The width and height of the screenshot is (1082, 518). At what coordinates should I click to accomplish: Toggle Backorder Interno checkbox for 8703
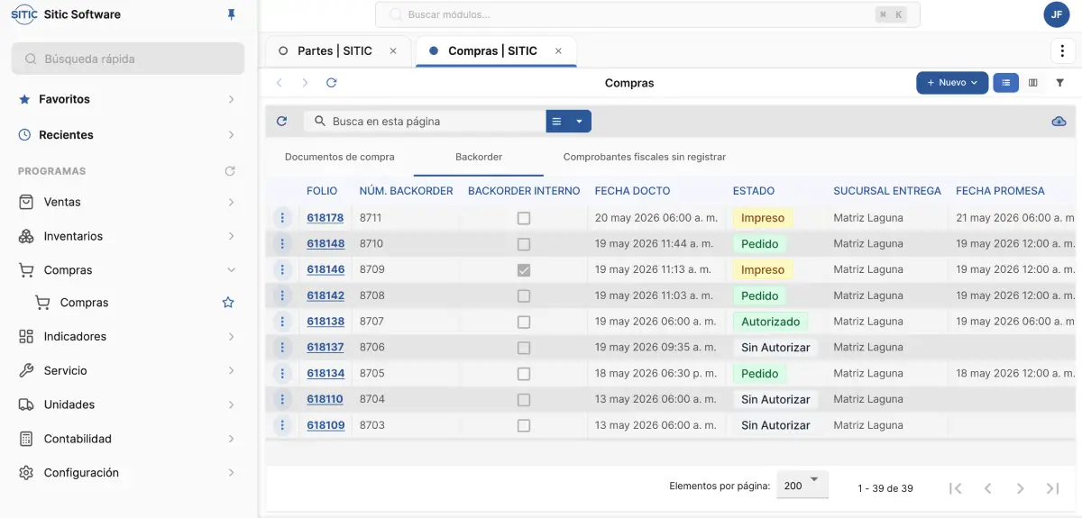[x=524, y=425]
